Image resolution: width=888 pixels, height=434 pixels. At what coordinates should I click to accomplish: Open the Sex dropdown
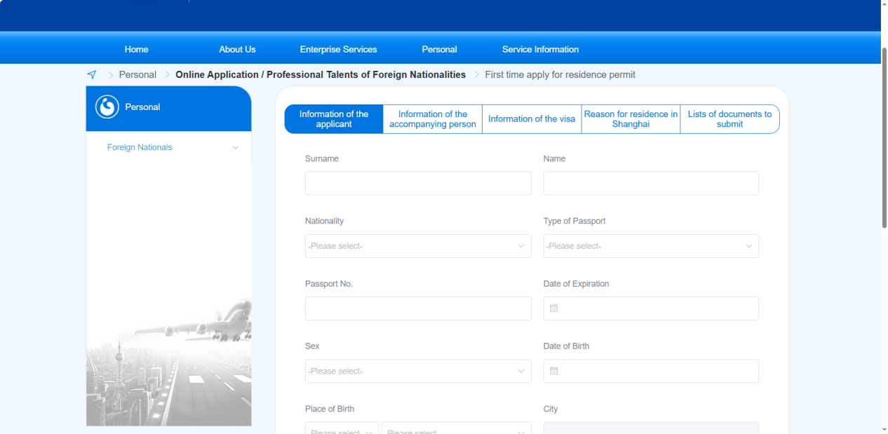coord(418,371)
